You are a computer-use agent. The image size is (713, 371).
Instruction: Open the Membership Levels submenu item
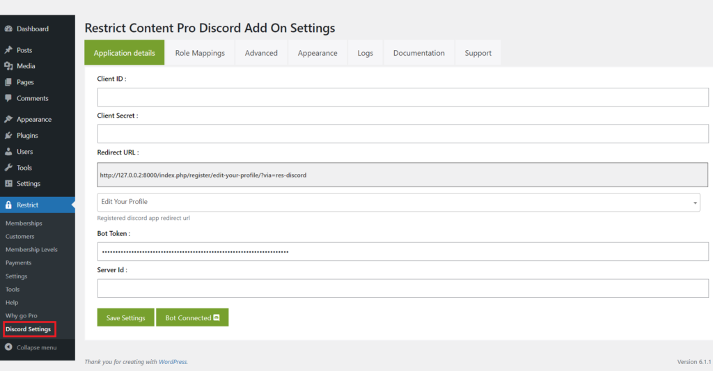click(x=31, y=250)
